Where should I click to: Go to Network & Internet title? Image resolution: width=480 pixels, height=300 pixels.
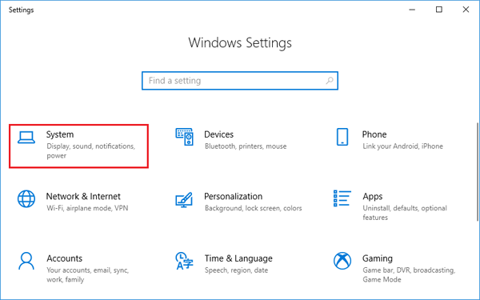[x=83, y=196]
